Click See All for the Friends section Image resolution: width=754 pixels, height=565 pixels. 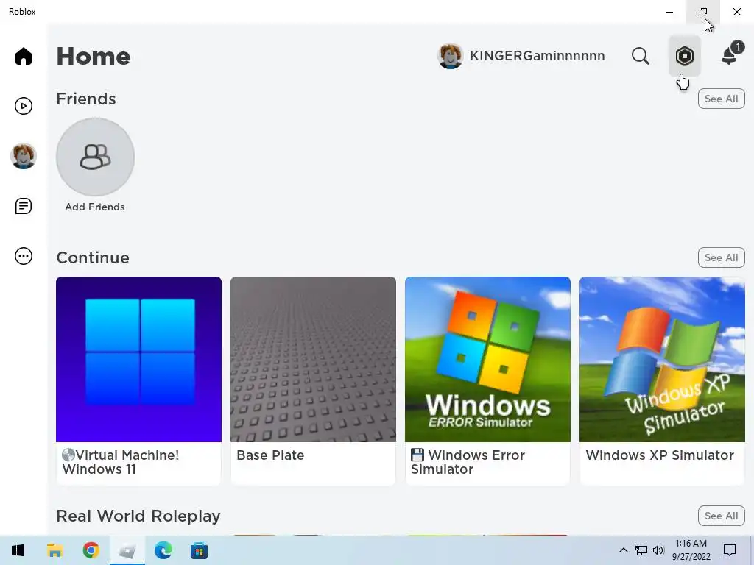pos(722,99)
